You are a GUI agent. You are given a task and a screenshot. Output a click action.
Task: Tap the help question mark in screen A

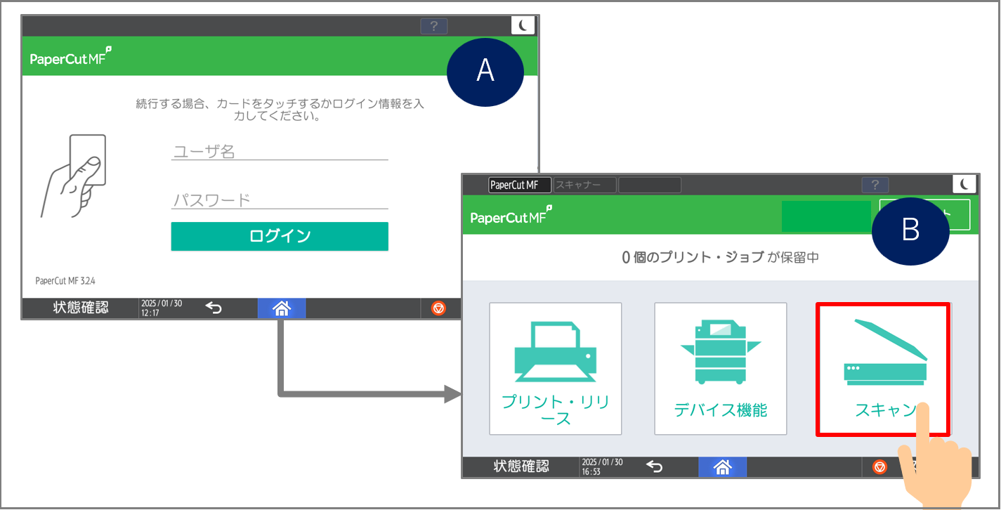[x=434, y=27]
